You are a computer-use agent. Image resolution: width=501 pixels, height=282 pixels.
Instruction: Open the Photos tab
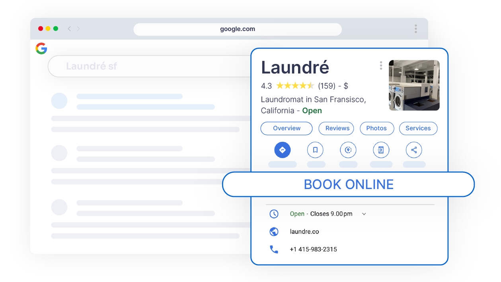(x=376, y=128)
